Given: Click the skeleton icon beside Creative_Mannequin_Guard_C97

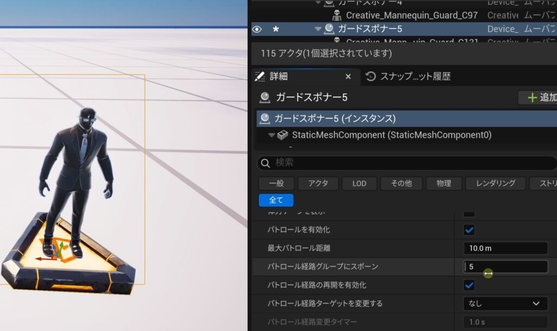Looking at the screenshot, I should (337, 15).
